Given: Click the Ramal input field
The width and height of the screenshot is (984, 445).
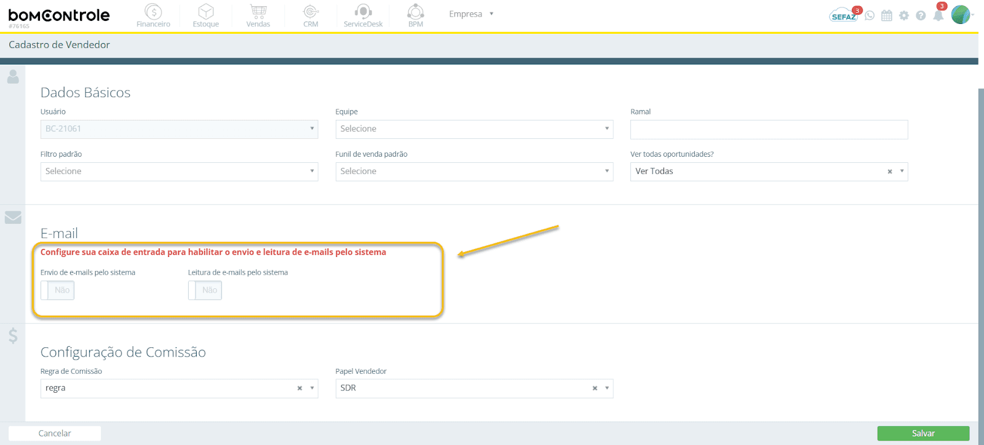Looking at the screenshot, I should (x=769, y=129).
